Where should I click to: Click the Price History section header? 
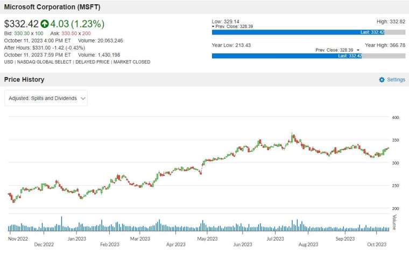[24, 80]
